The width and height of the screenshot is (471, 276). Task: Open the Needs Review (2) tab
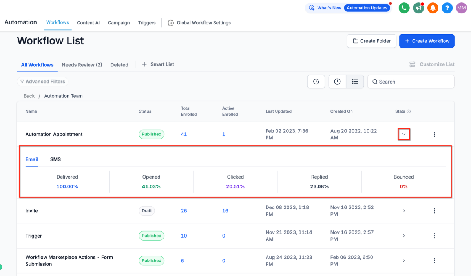pyautogui.click(x=82, y=65)
